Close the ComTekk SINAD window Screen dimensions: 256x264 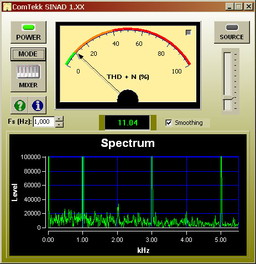[248, 7]
